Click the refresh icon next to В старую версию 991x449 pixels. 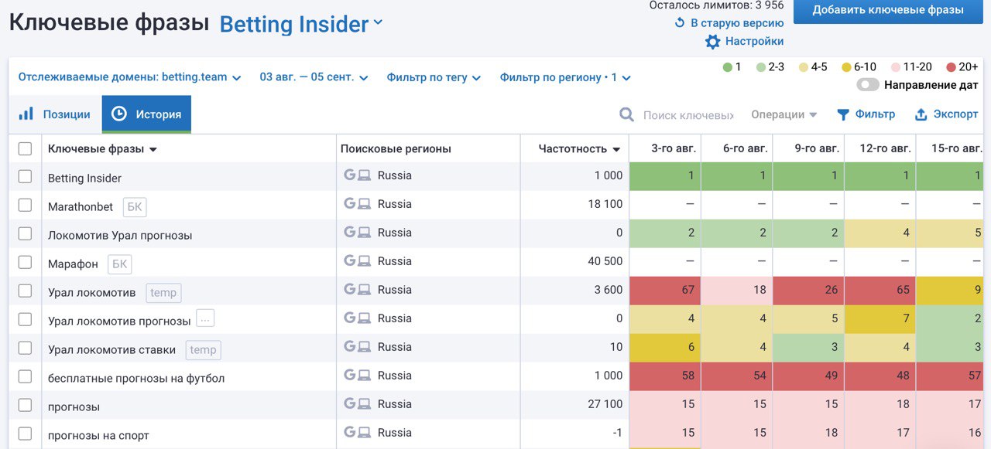click(x=680, y=22)
